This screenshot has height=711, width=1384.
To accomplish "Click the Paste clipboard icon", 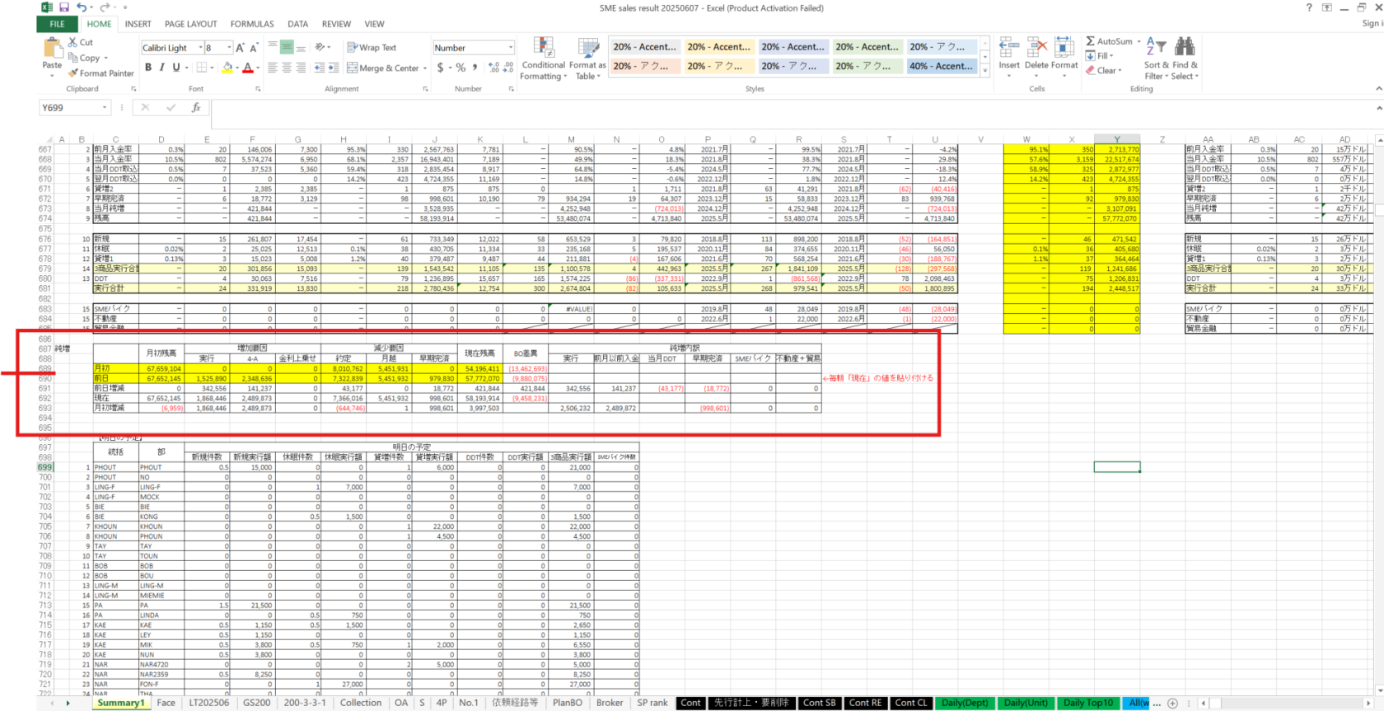I will (x=52, y=48).
